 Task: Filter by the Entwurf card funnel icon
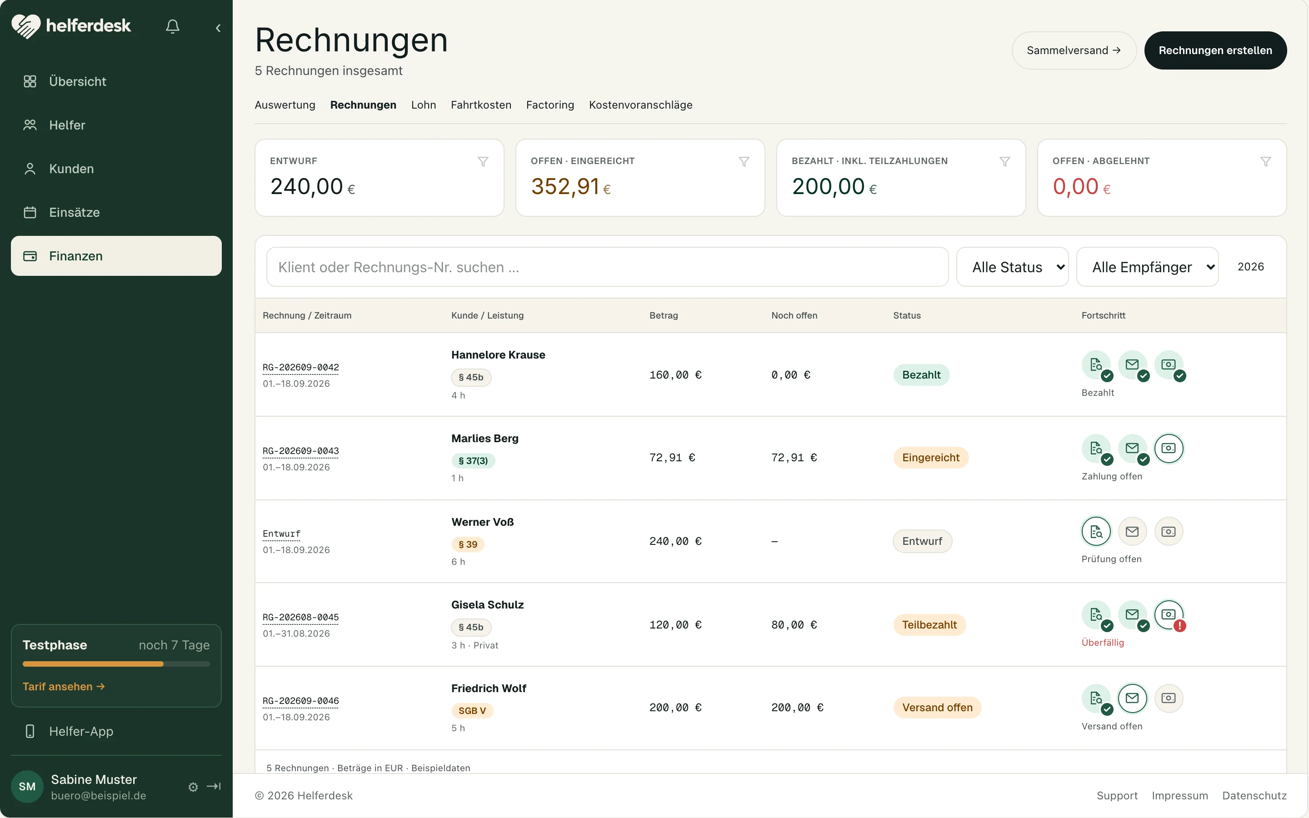(x=483, y=161)
